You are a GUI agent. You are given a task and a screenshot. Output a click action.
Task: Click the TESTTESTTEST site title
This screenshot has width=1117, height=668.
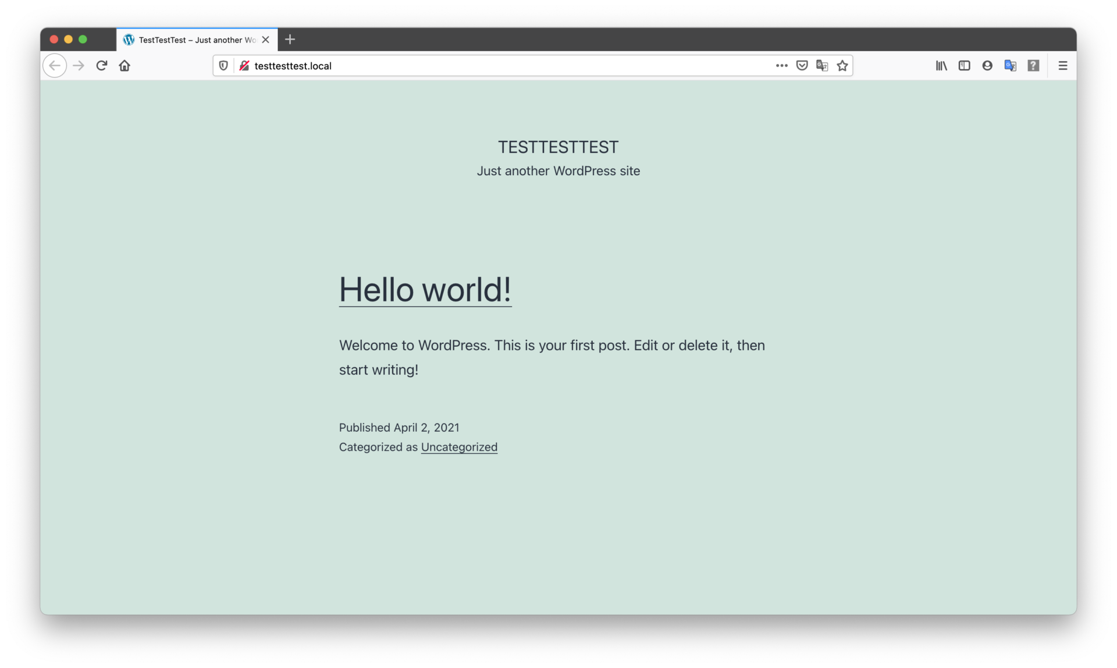point(558,147)
